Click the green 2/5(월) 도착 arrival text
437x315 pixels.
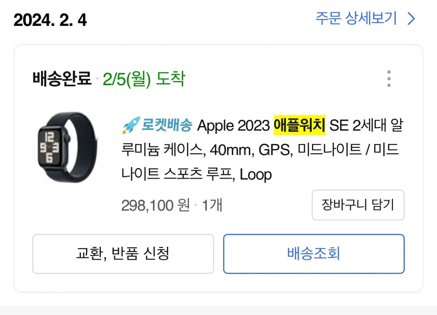(144, 79)
